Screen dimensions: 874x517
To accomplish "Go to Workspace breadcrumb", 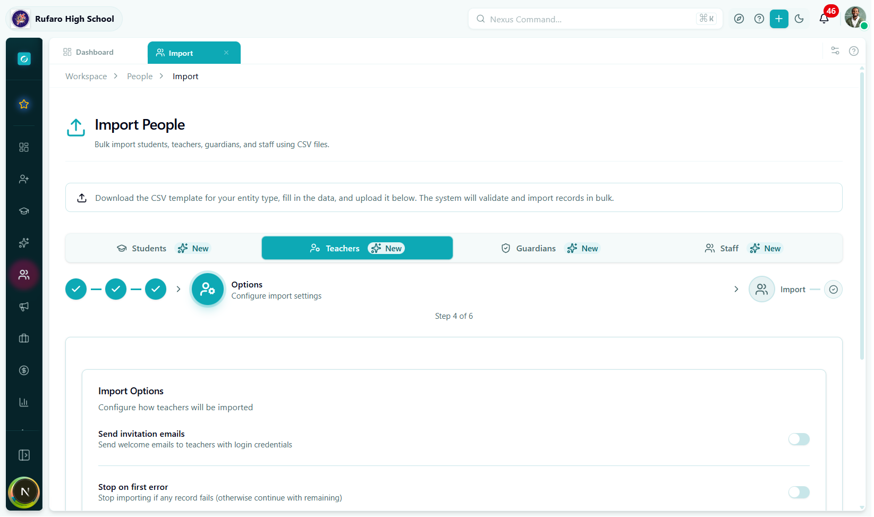I will tap(86, 77).
